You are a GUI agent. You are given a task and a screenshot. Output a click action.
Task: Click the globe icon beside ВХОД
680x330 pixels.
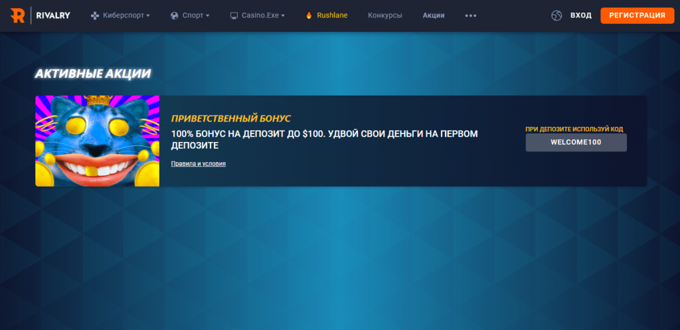pos(556,15)
